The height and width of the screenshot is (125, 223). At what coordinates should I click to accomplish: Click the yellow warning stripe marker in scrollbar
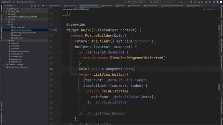219,87
